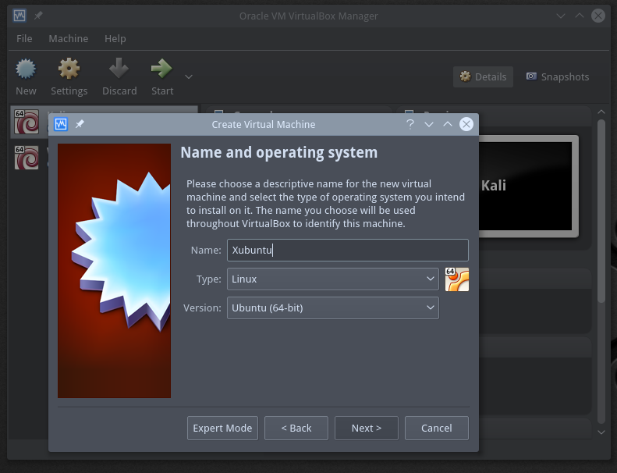Minimize the Create Virtual Machine dialog
This screenshot has width=617, height=473.
click(429, 124)
